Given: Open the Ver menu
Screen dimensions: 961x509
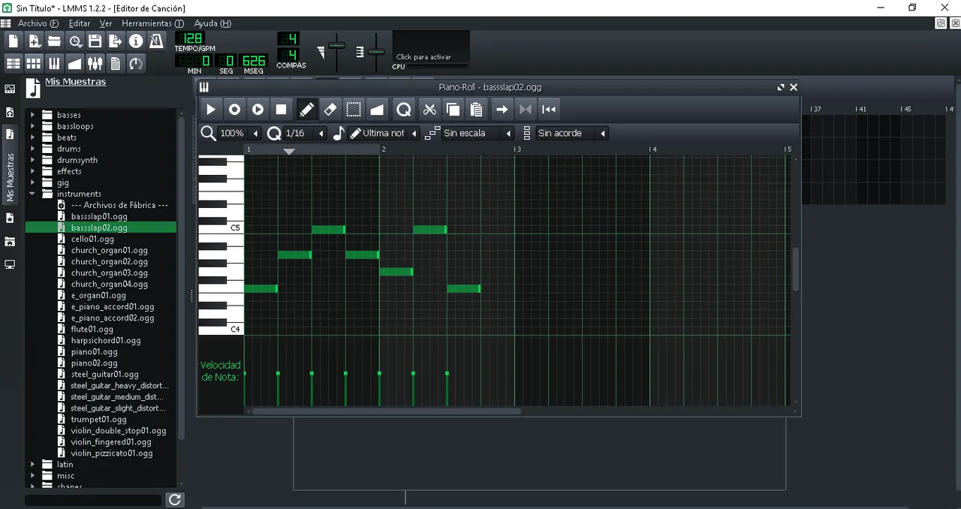Looking at the screenshot, I should (x=106, y=23).
